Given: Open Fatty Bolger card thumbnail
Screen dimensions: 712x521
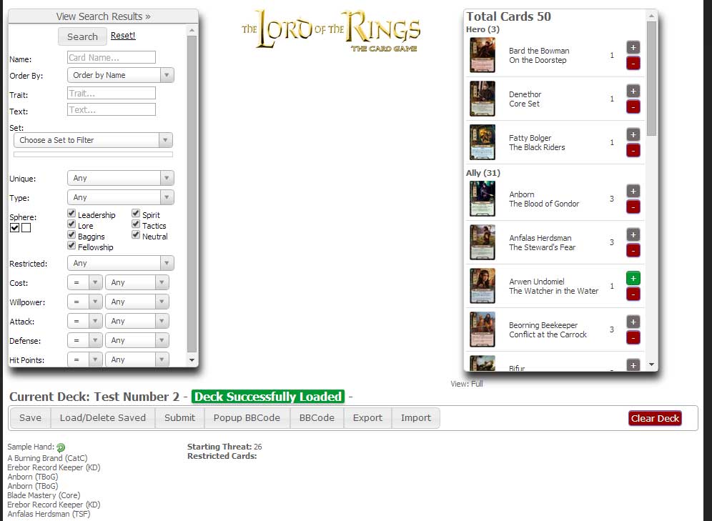Looking at the screenshot, I should click(x=483, y=142).
